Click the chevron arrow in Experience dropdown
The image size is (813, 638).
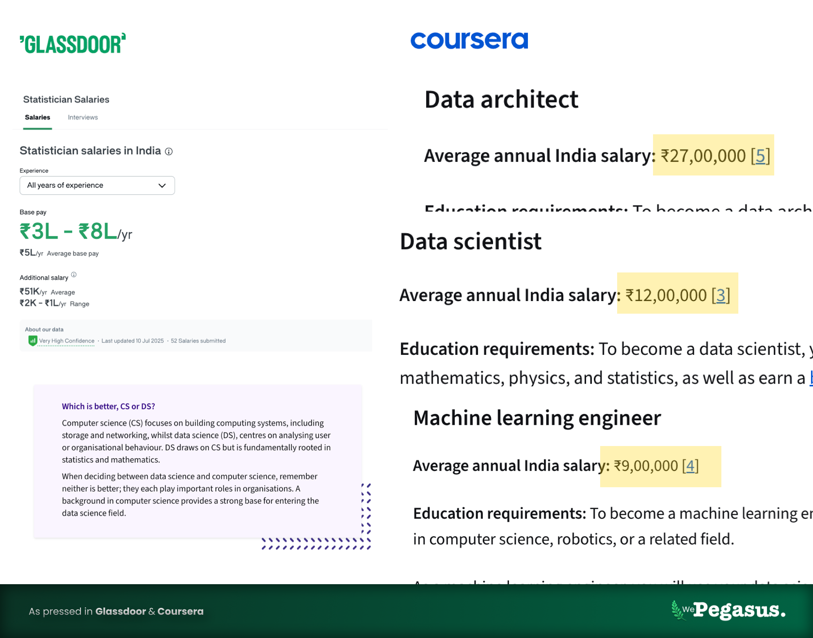pos(162,186)
